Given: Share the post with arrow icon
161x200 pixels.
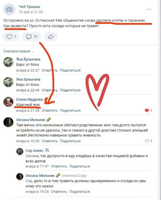Looking at the screenshot, I should [x=51, y=37].
